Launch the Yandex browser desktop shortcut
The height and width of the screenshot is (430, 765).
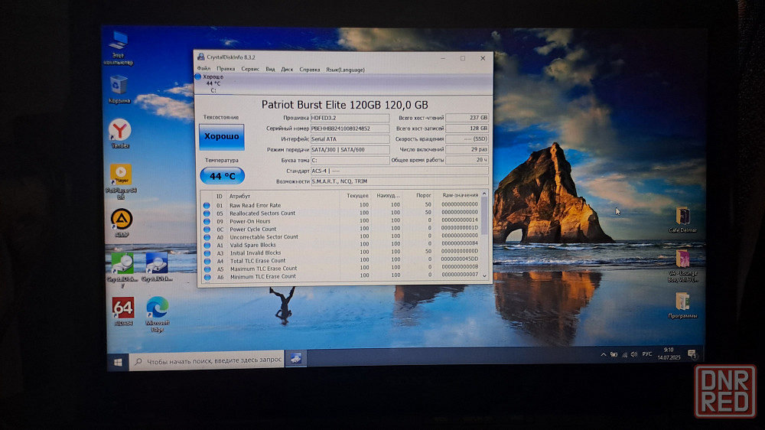pos(120,134)
